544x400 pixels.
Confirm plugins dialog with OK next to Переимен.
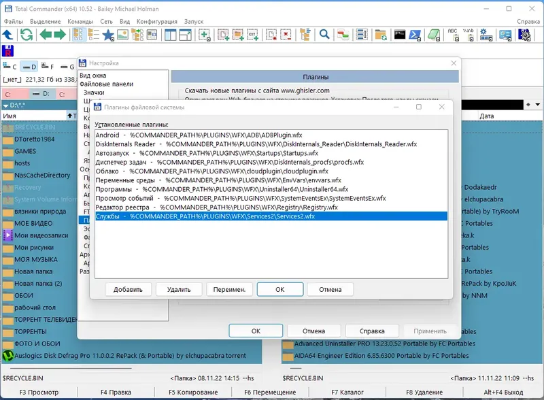click(x=280, y=289)
